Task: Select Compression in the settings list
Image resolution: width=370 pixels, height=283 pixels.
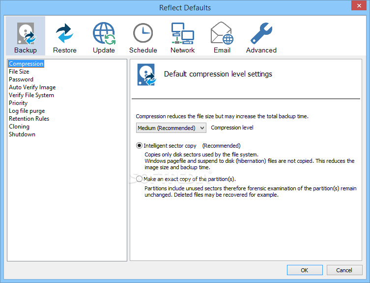Action: (26, 64)
